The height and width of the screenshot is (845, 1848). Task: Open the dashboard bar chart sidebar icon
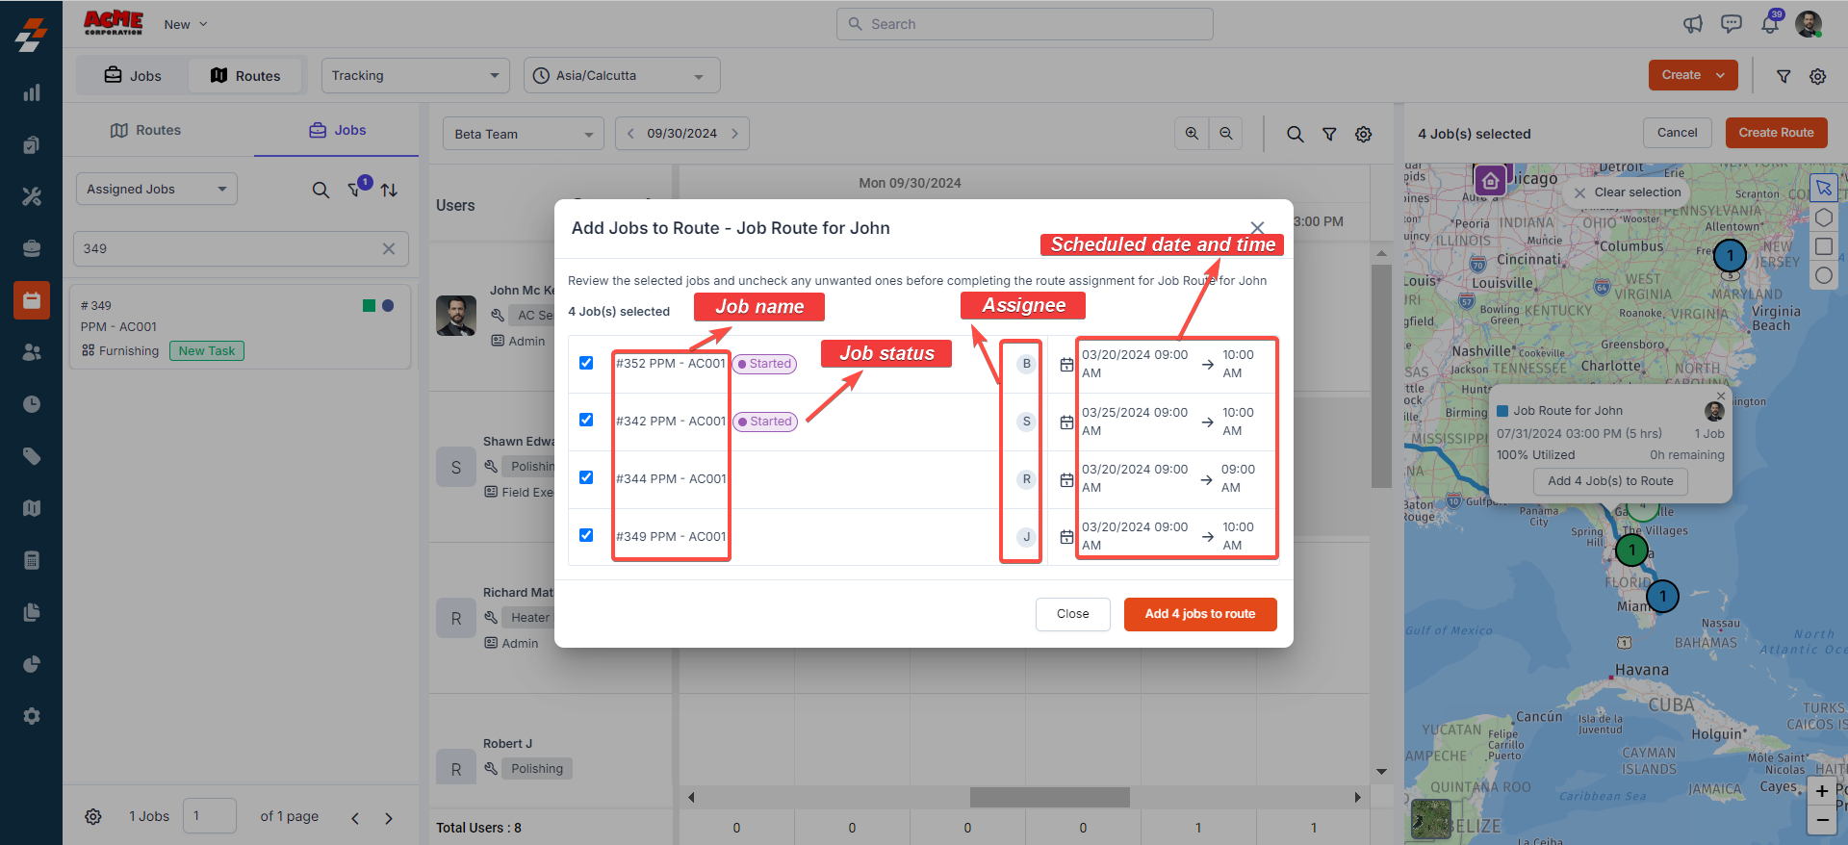pyautogui.click(x=32, y=92)
